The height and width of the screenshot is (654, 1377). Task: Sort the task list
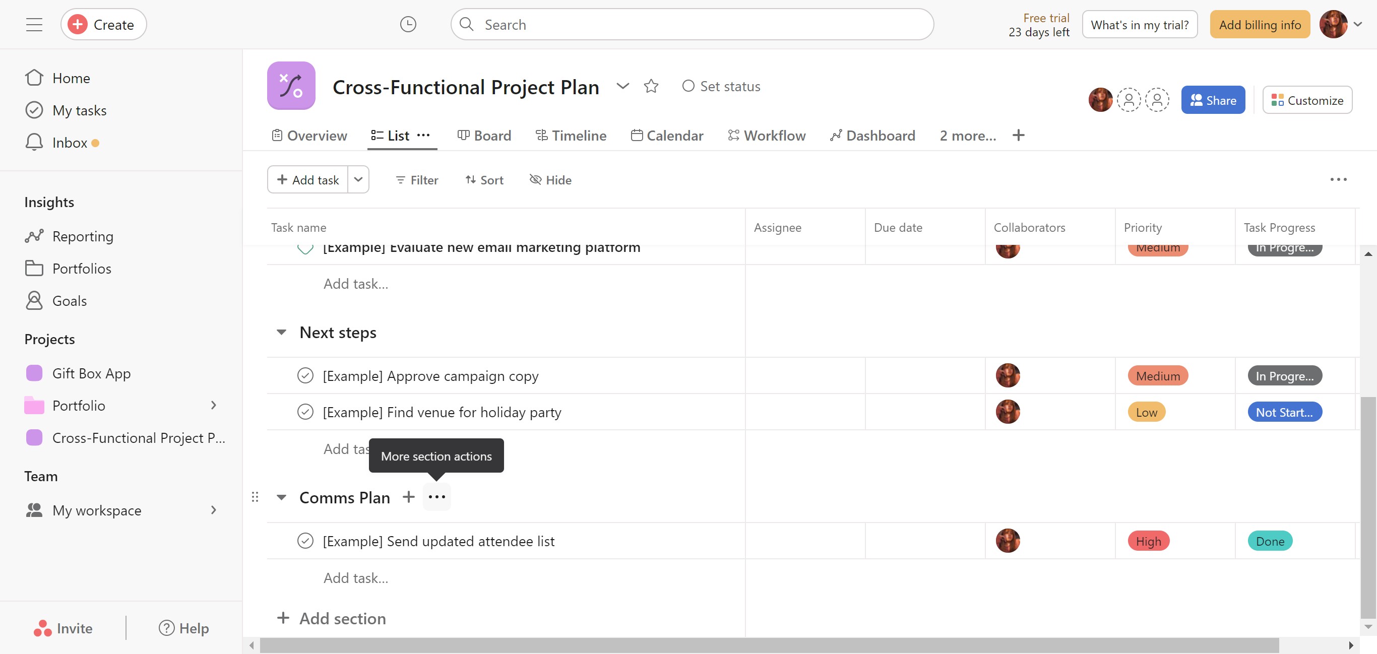pos(484,180)
